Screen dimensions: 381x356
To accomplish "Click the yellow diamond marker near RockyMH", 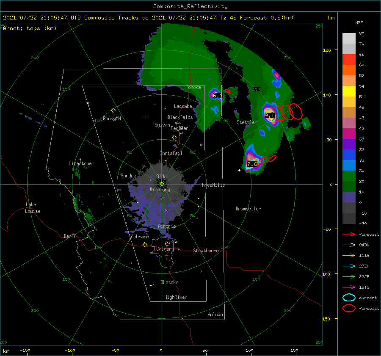I will pyautogui.click(x=113, y=110).
